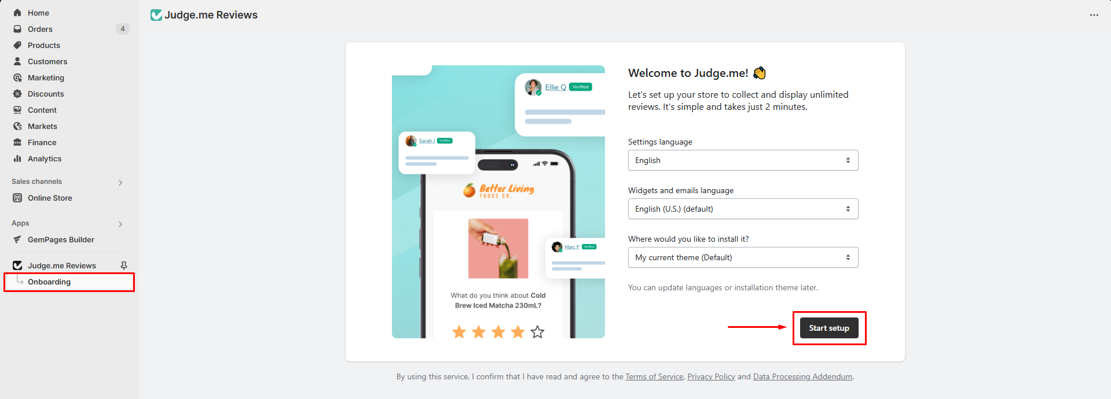This screenshot has width=1111, height=399.
Task: Click the Marketing target icon
Action: 17,77
